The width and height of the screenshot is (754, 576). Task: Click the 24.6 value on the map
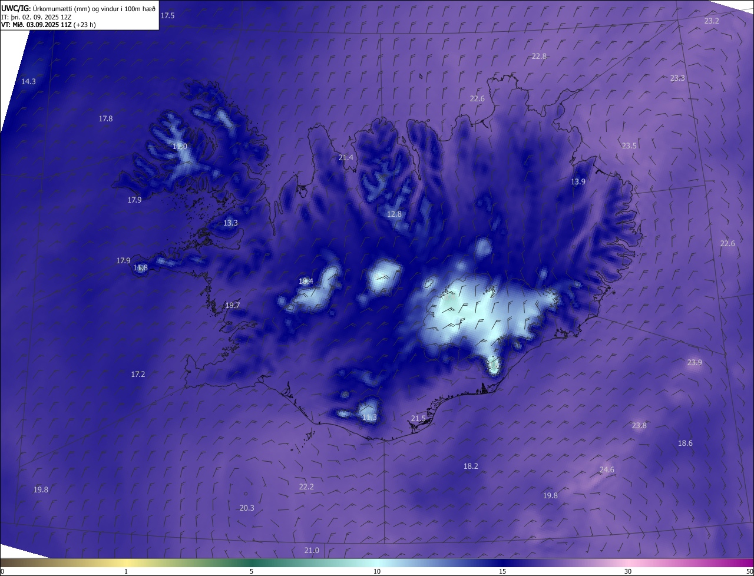(x=607, y=469)
